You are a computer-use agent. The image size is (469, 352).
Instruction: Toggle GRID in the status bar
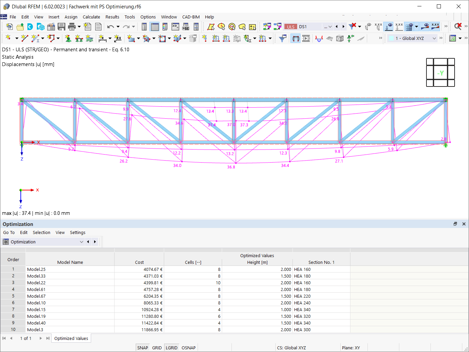click(x=157, y=348)
